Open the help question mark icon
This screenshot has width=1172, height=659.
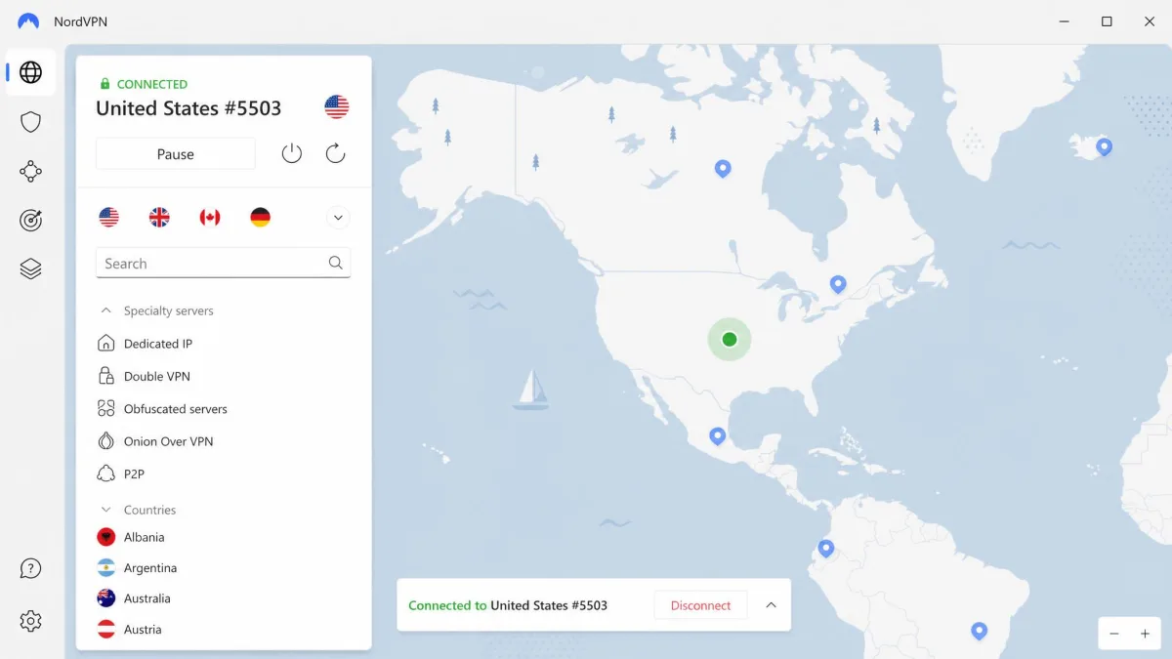(x=30, y=568)
